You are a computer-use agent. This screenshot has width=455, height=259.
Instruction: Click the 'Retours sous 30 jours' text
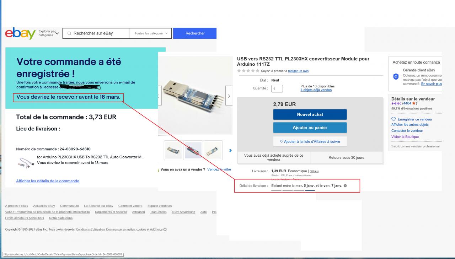tap(347, 158)
